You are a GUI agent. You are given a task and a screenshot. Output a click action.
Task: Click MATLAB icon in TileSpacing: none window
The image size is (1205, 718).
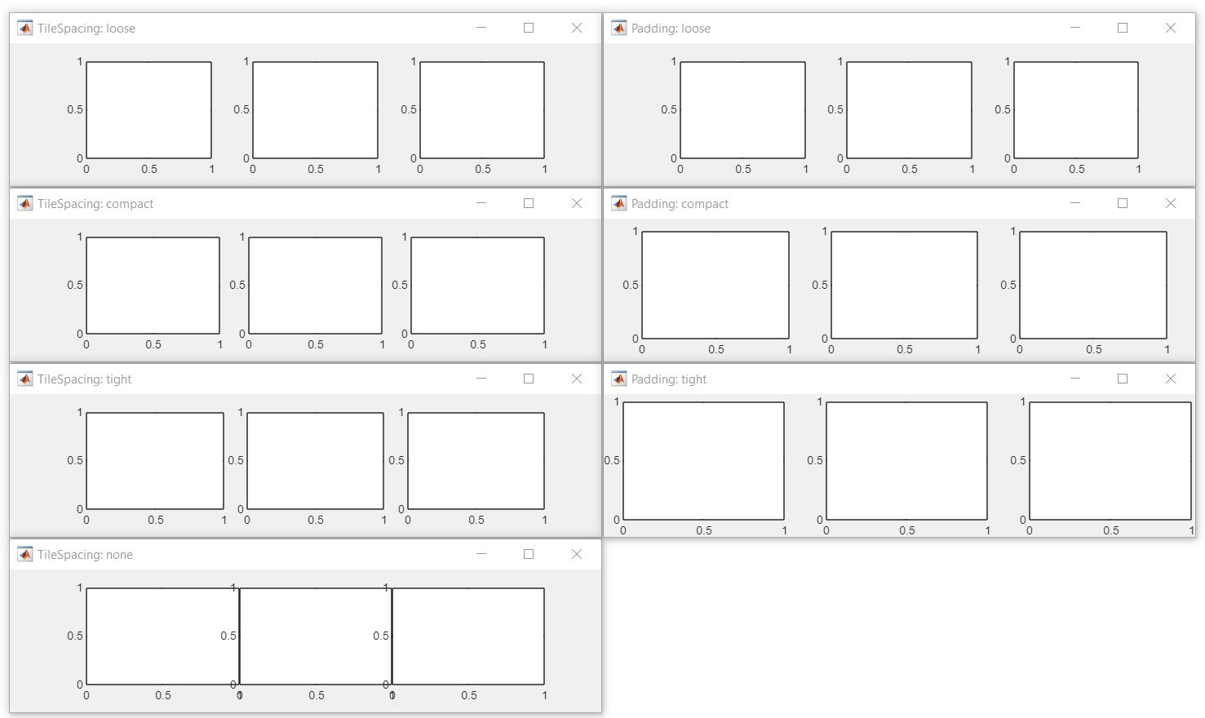(25, 555)
